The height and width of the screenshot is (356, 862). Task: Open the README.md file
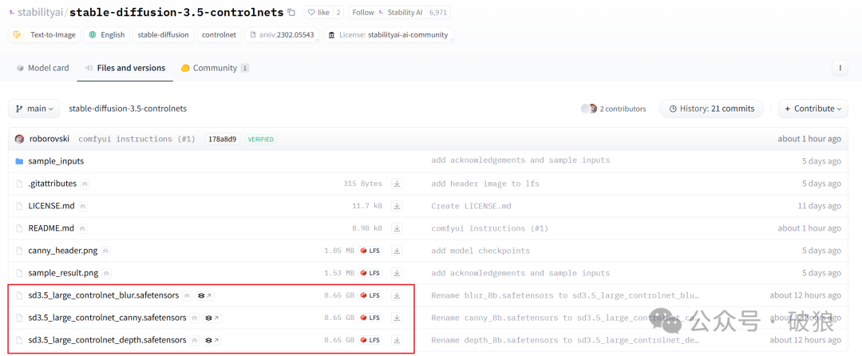pos(51,228)
